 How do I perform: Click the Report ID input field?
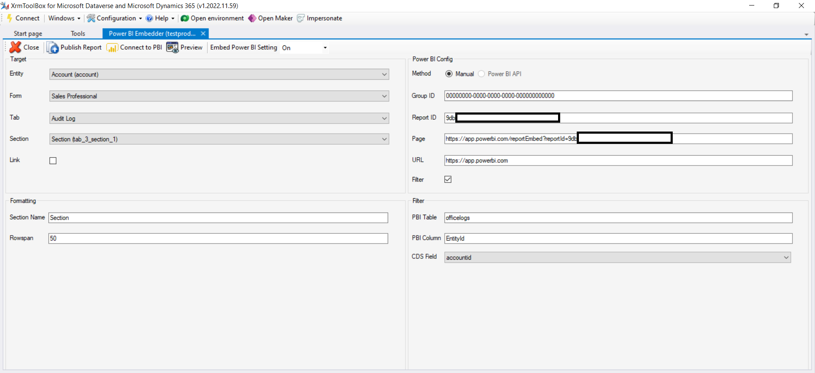(618, 118)
